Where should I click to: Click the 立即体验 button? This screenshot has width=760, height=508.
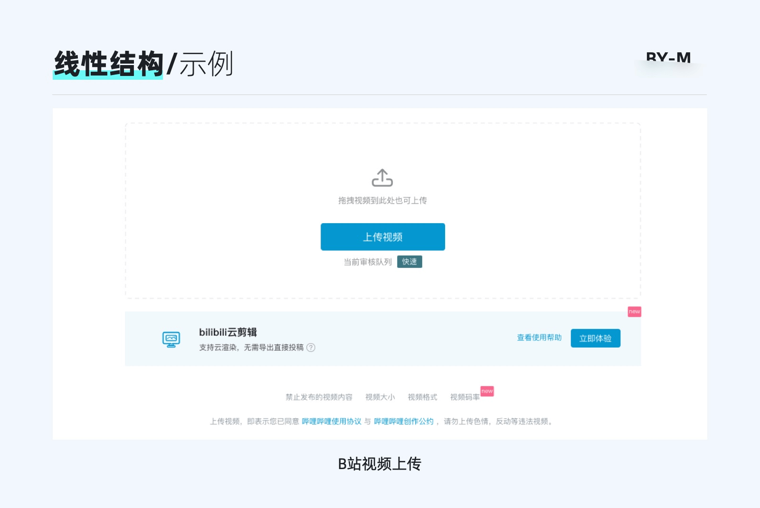[595, 338]
